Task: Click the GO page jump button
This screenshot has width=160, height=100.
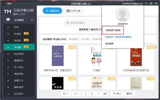Action: tap(105, 94)
